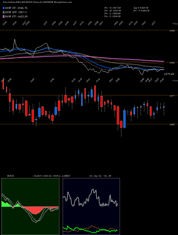Click the 1624 tops value label
The height and width of the screenshot is (235, 178).
pyautogui.click(x=15, y=23)
